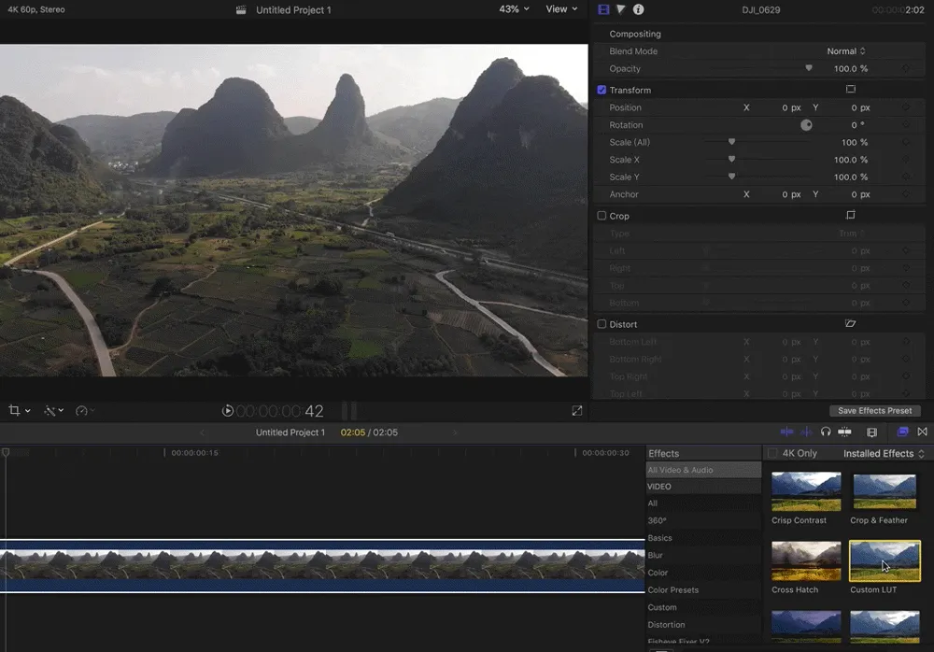Enable the Crop checkbox

pos(601,216)
